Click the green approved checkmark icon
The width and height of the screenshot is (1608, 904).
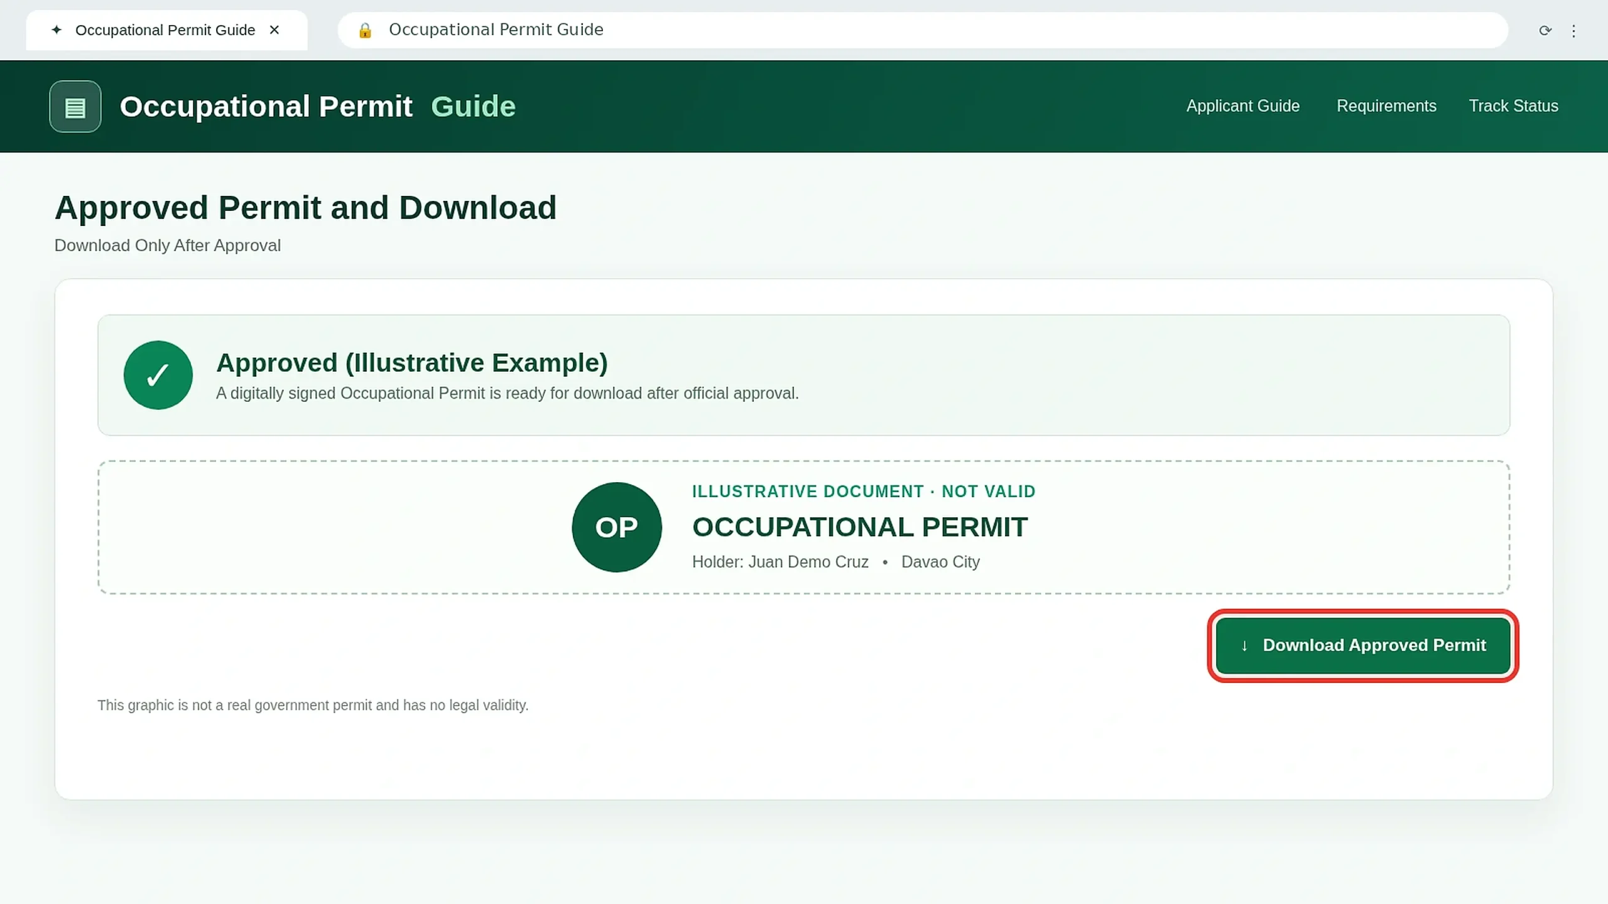click(158, 375)
